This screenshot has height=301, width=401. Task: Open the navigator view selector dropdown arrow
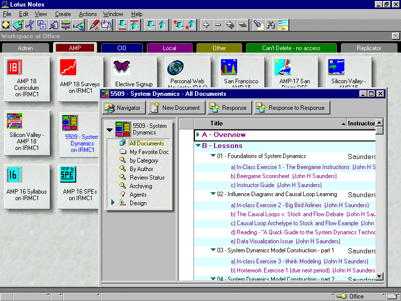(110, 128)
